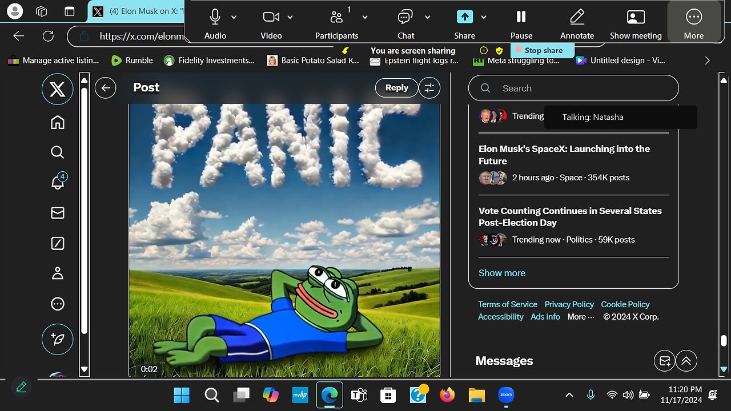Screen dimensions: 731x411
Task: Open Zoom Participants panel
Action: pyautogui.click(x=336, y=23)
